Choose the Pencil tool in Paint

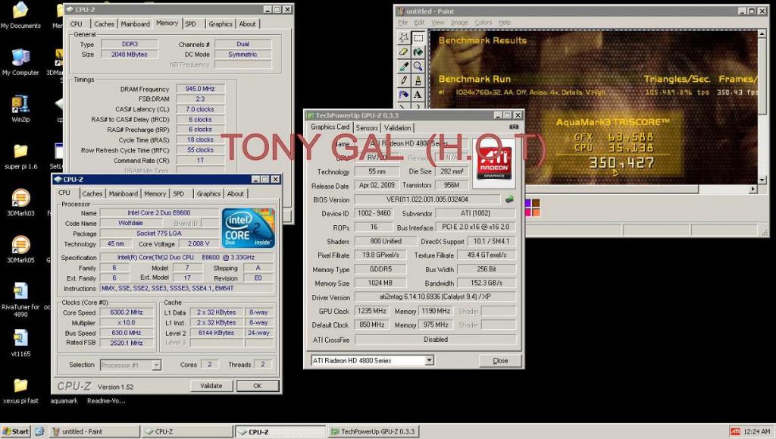[405, 80]
